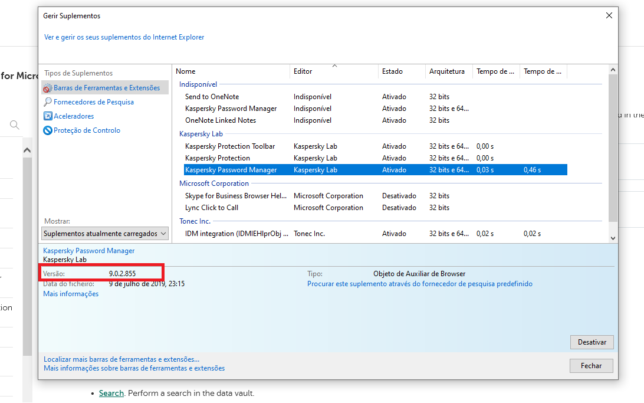Select the Kaspersky Protection Toolbar row

point(230,146)
